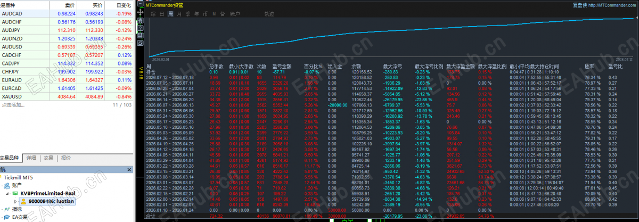Switch to the 月 monthly tab
The image size is (639, 222).
179,14
